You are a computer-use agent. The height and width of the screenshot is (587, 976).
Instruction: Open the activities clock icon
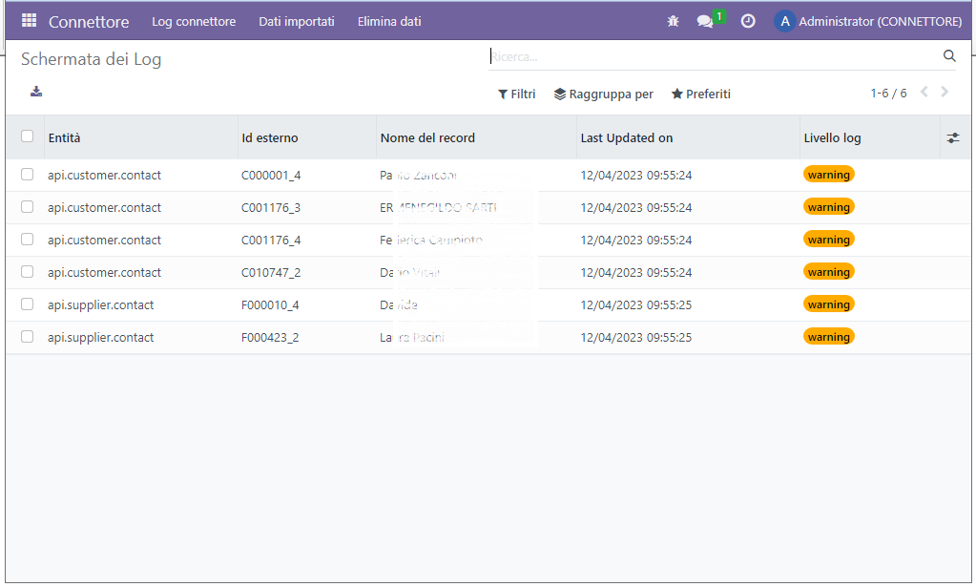click(x=748, y=21)
